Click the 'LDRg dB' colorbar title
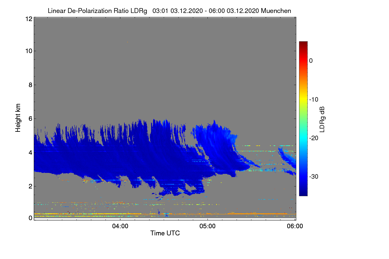 [323, 119]
